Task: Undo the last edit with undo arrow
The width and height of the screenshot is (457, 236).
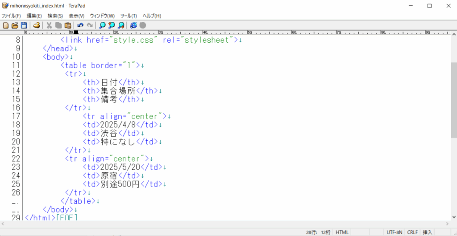Action: tap(80, 25)
